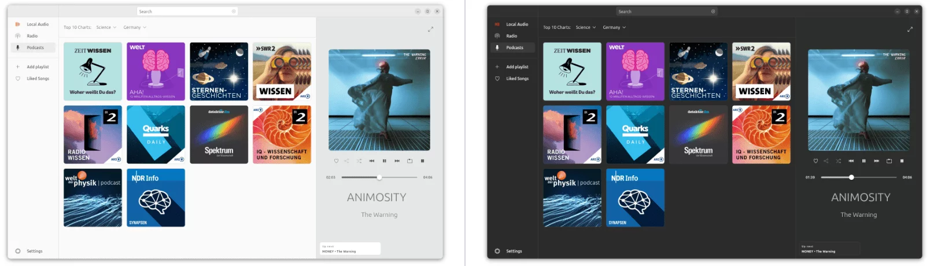Skip to previous track in dark window
Screen dimensions: 930x266
coord(851,161)
